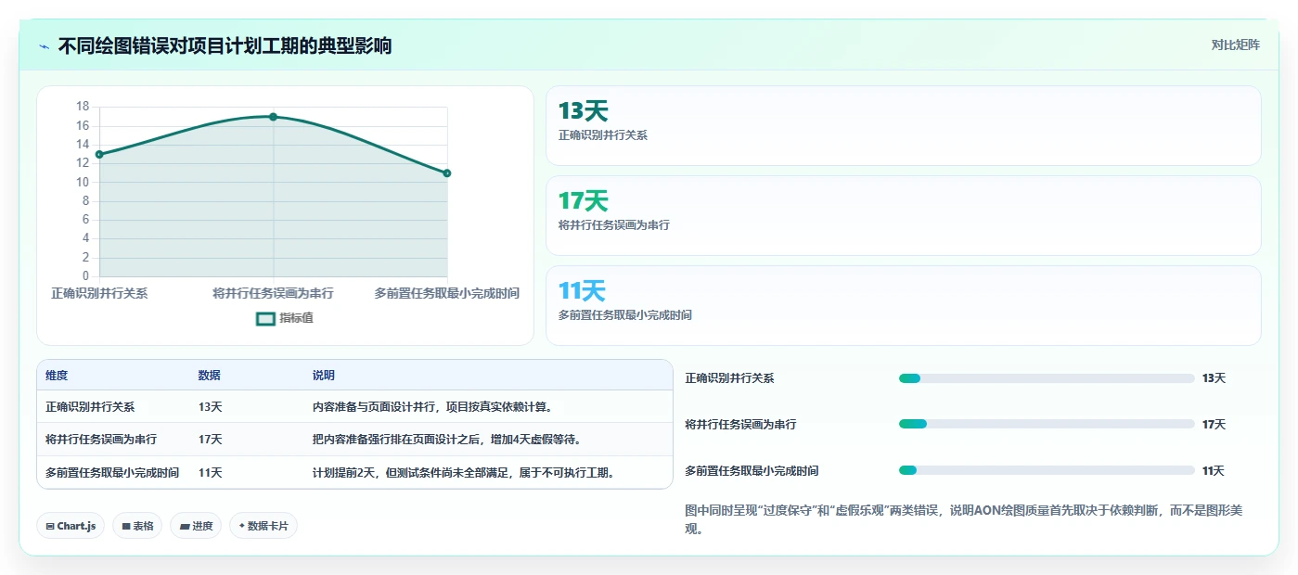Select the 13天 data card
1298x575 pixels.
[x=903, y=125]
